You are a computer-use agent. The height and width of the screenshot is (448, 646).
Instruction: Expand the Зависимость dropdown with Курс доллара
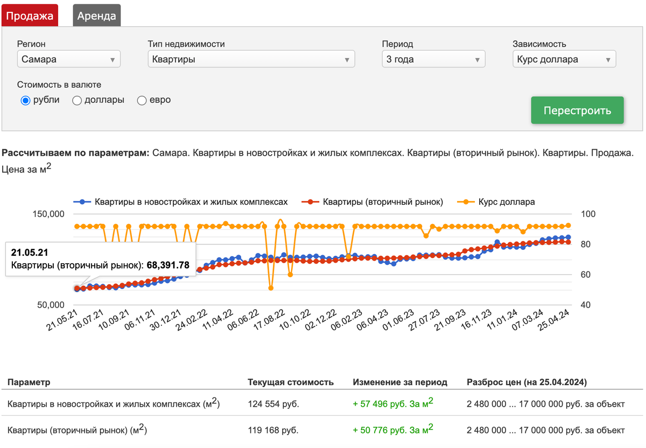564,59
